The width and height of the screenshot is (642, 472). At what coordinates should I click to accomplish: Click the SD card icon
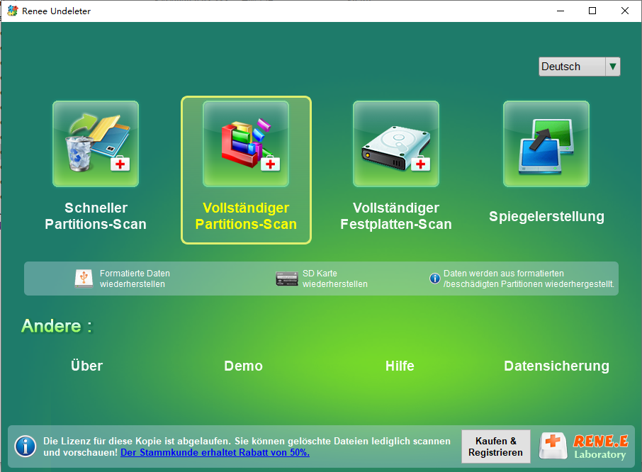286,279
